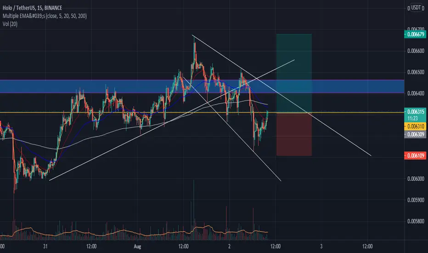Click the 0.006500 price axis label
Viewport: 428px width, 253px height.
coord(416,72)
